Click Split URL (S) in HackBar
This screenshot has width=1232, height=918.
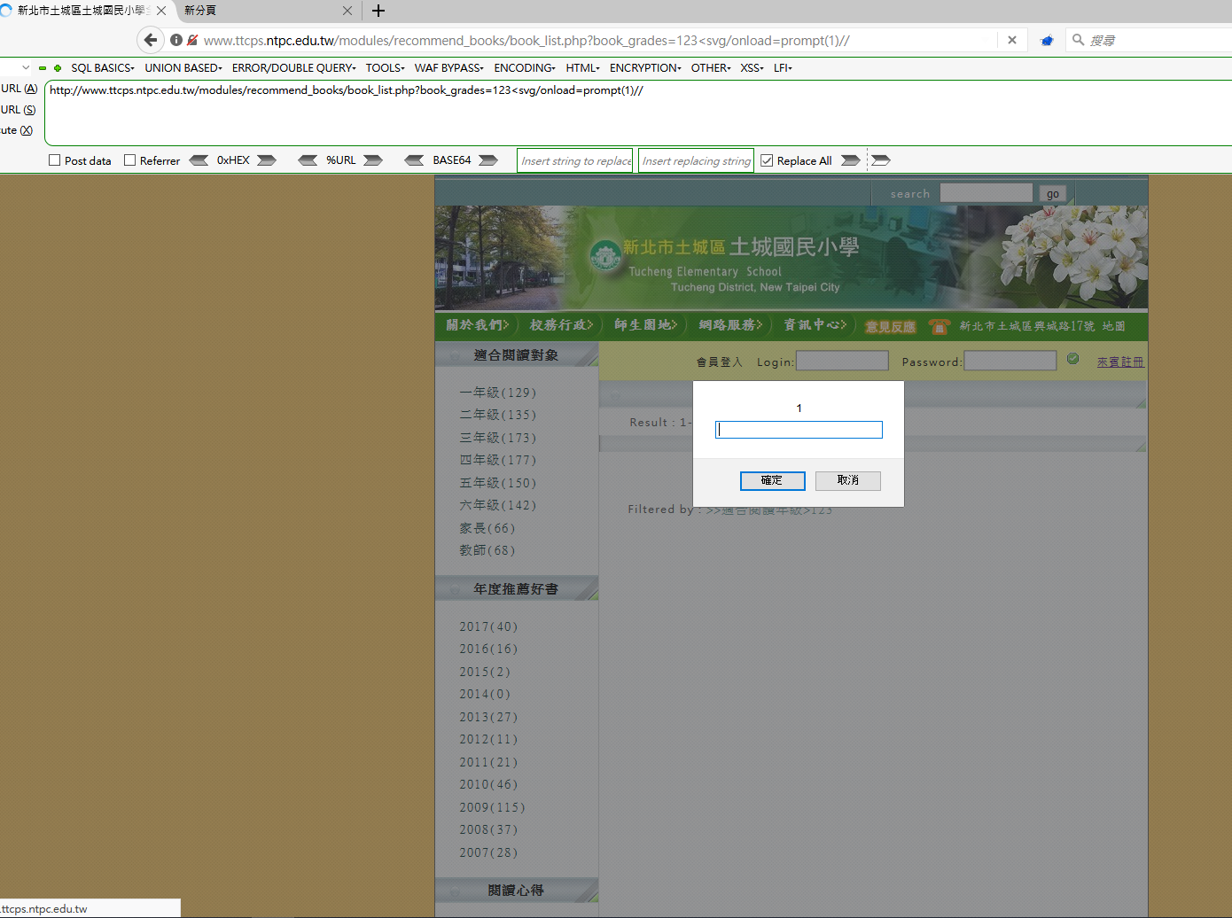tap(19, 110)
